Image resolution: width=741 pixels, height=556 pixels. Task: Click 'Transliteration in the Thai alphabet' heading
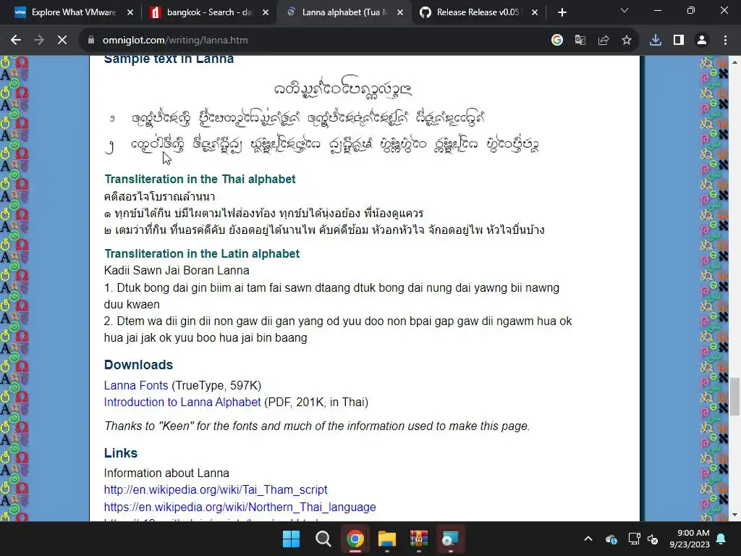pyautogui.click(x=200, y=180)
